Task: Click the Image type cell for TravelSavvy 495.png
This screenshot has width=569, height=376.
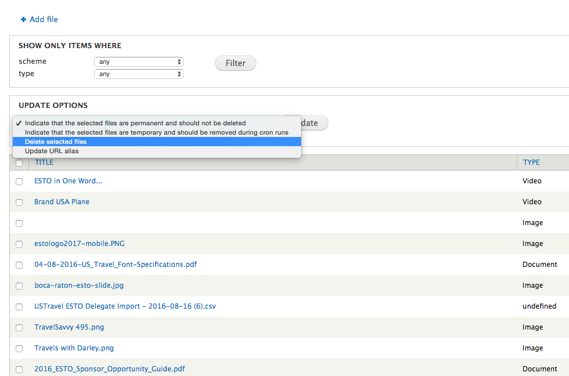Action: coord(533,327)
